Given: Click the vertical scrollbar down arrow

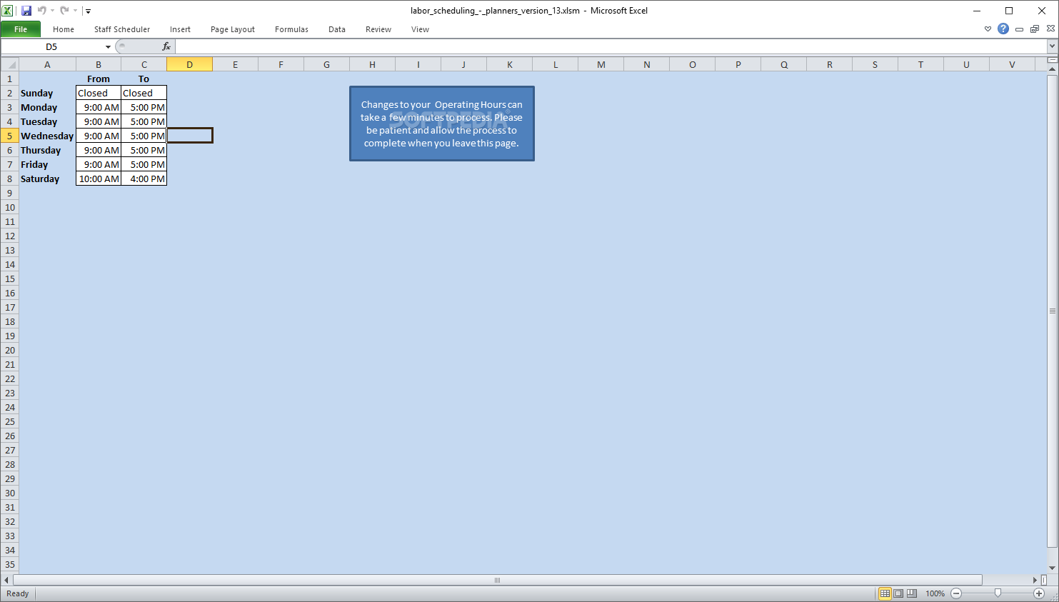Looking at the screenshot, I should point(1052,568).
